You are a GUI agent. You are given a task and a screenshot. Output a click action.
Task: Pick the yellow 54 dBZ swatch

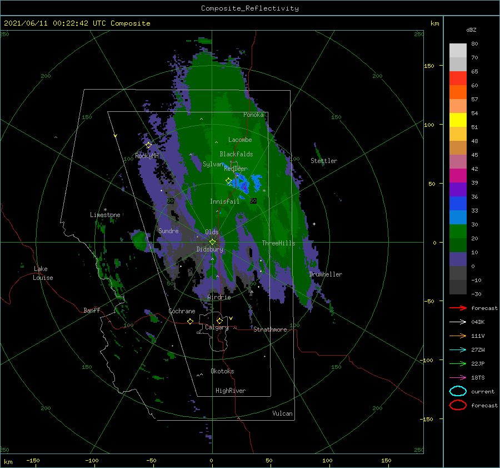458,120
